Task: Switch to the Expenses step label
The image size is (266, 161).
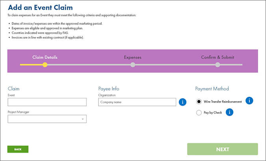Action: coord(132,57)
